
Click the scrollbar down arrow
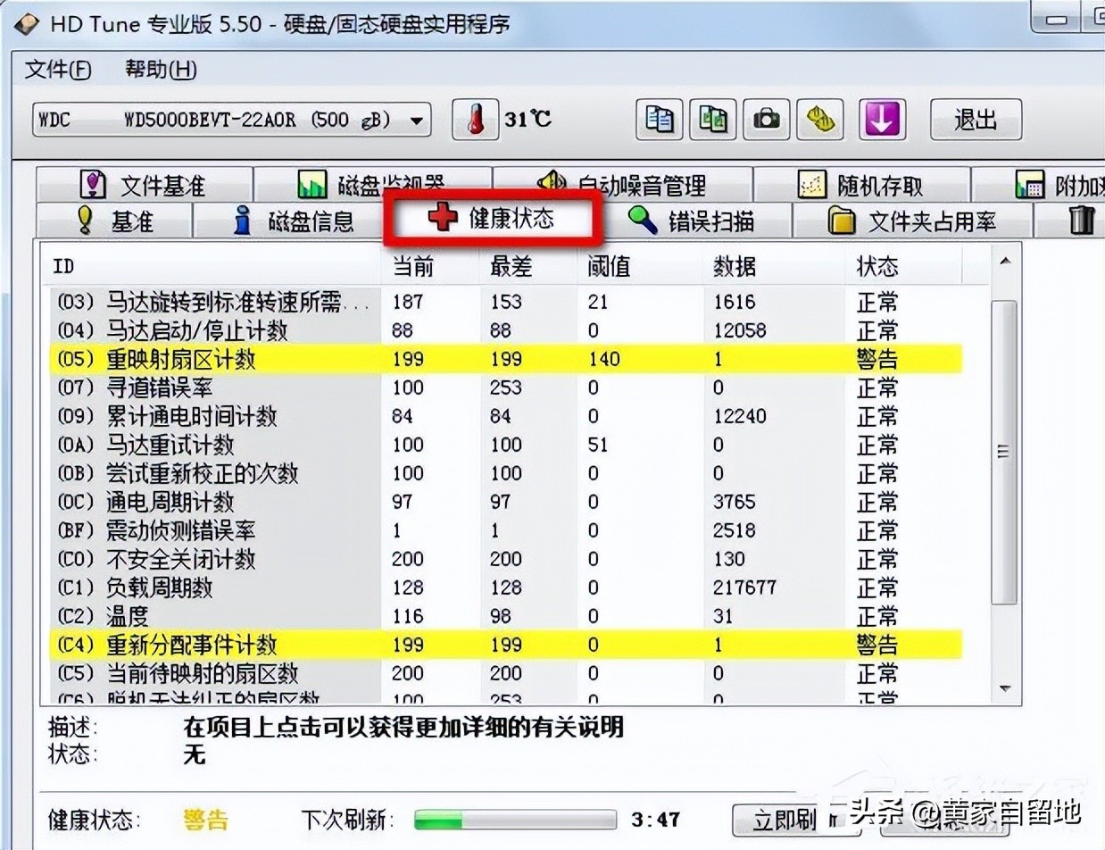pyautogui.click(x=1003, y=689)
